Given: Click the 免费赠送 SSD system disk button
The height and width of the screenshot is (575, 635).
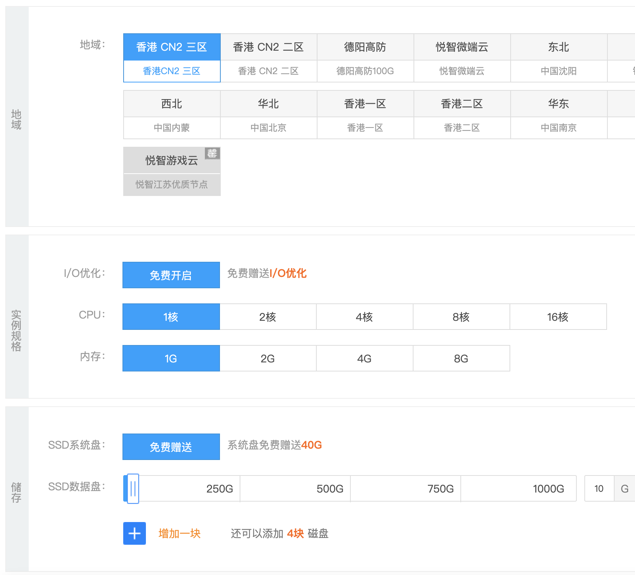Looking at the screenshot, I should pyautogui.click(x=171, y=447).
